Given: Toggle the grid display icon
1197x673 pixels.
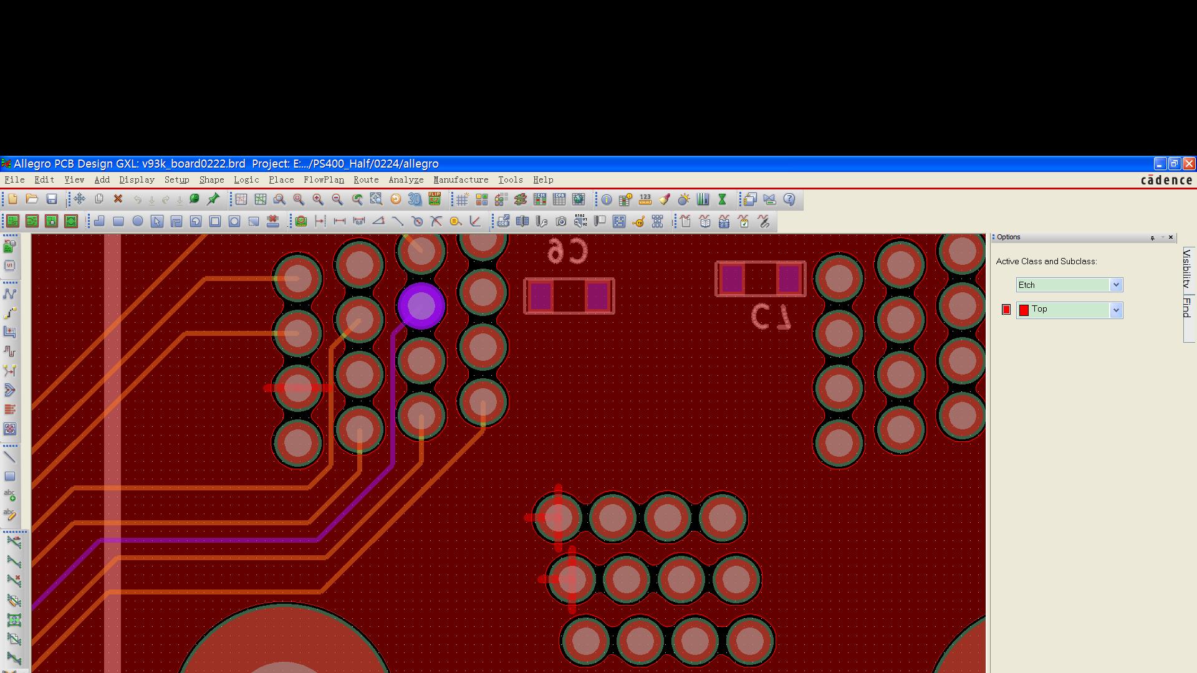Looking at the screenshot, I should (x=462, y=200).
